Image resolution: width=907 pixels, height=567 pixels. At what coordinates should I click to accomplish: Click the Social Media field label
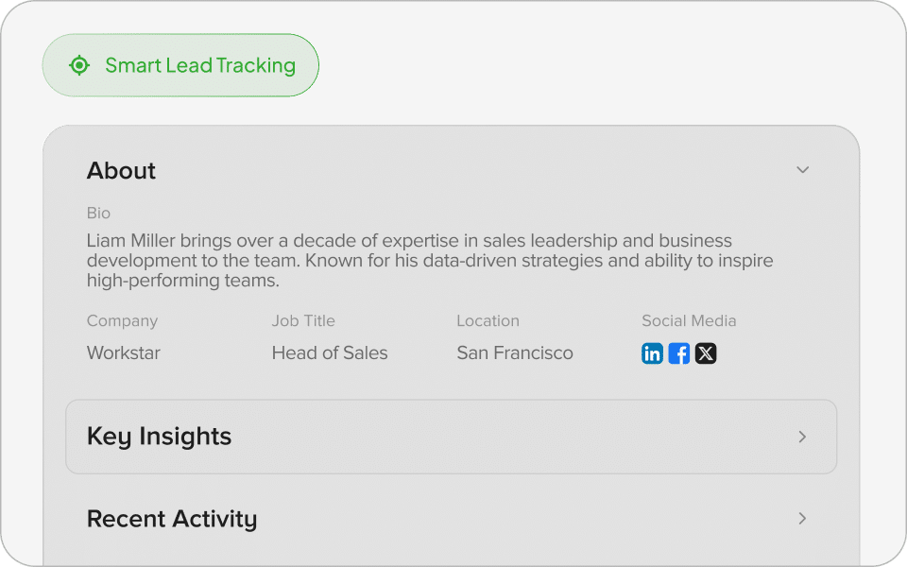pos(689,321)
